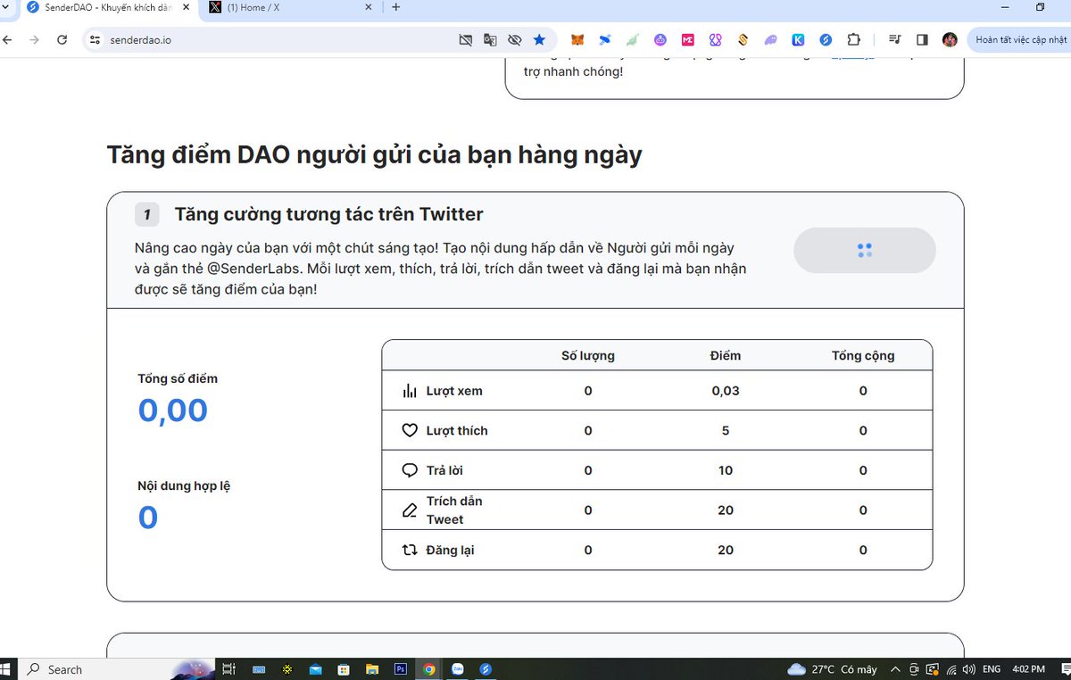
Task: Open the Wi-Fi network panel
Action: pos(951,669)
